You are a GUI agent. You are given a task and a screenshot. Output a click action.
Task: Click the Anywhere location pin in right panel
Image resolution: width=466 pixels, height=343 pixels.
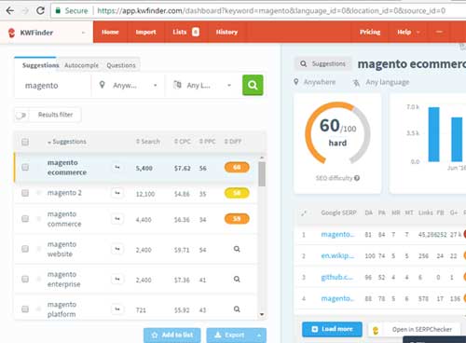296,82
